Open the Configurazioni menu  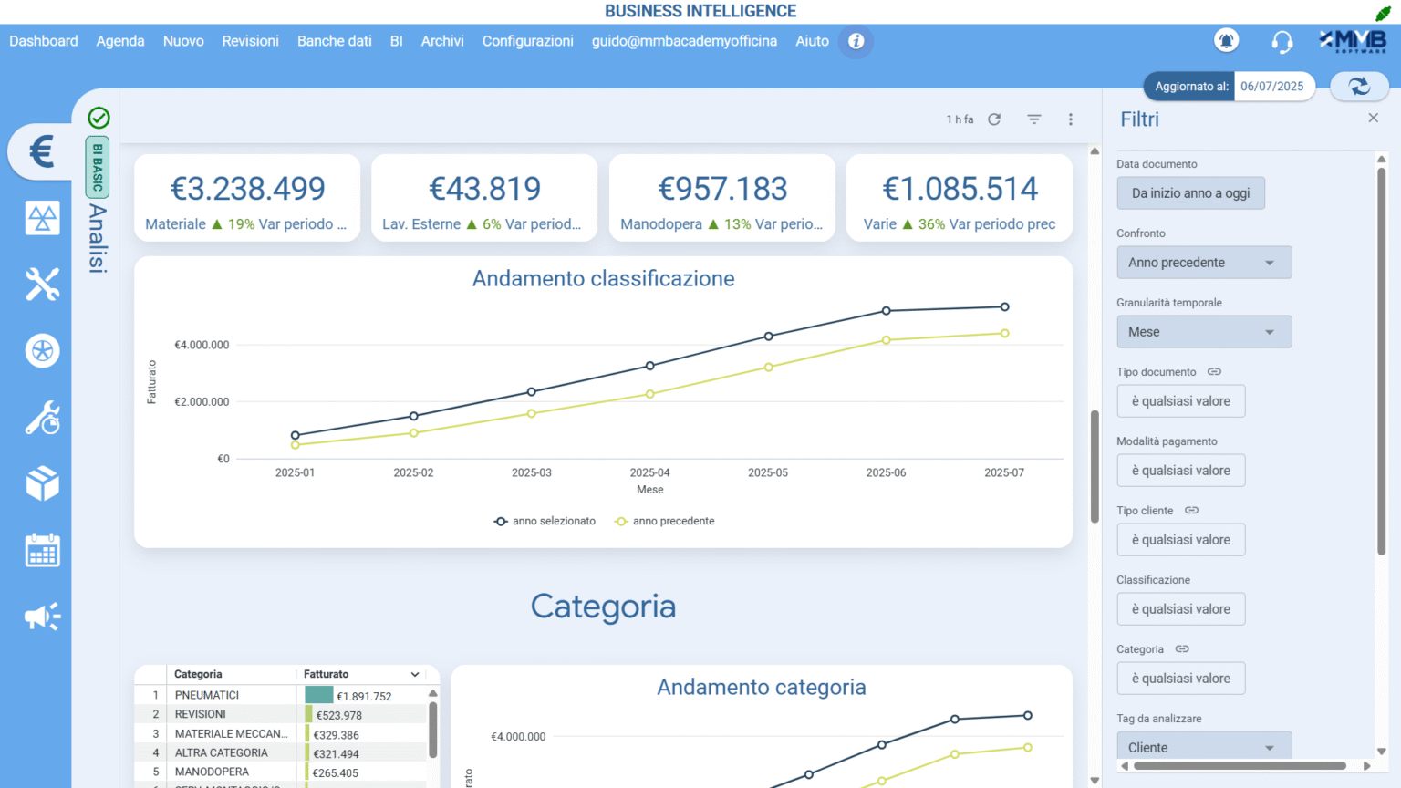click(527, 41)
